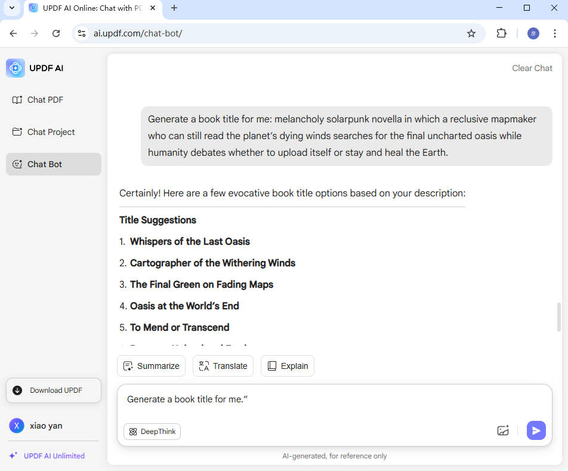The height and width of the screenshot is (471, 568).
Task: Click the xiao yan username
Action: coord(46,426)
